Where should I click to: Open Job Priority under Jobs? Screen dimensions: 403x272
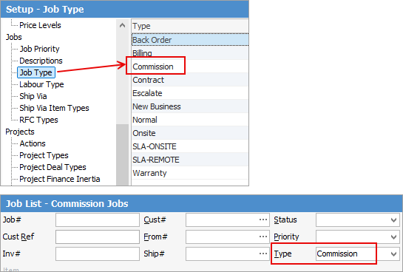(x=39, y=49)
